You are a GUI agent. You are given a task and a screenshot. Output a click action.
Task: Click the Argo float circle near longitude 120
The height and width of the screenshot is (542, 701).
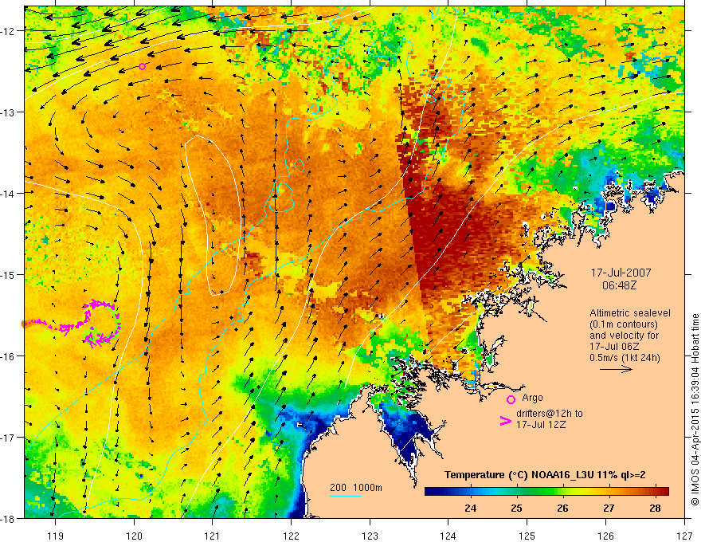pyautogui.click(x=142, y=67)
